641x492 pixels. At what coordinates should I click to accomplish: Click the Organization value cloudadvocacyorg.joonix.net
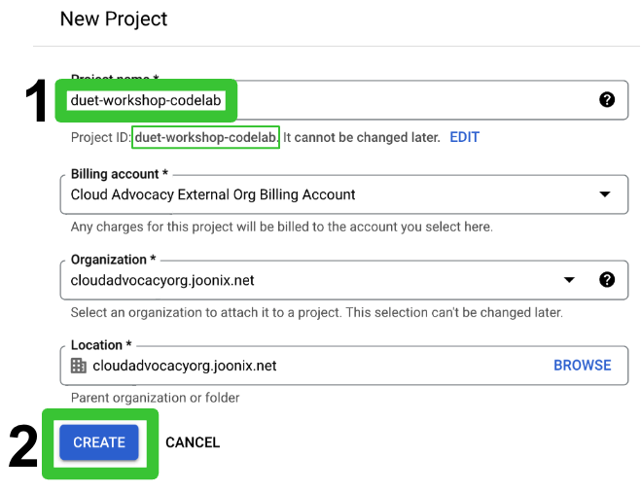pos(162,280)
